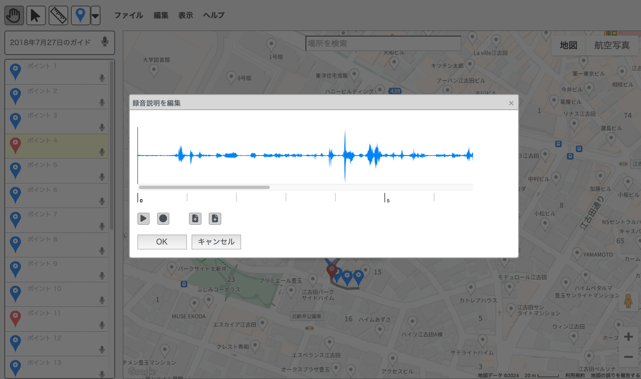Switch map to 航空写真 view
The height and width of the screenshot is (379, 641).
(x=612, y=45)
